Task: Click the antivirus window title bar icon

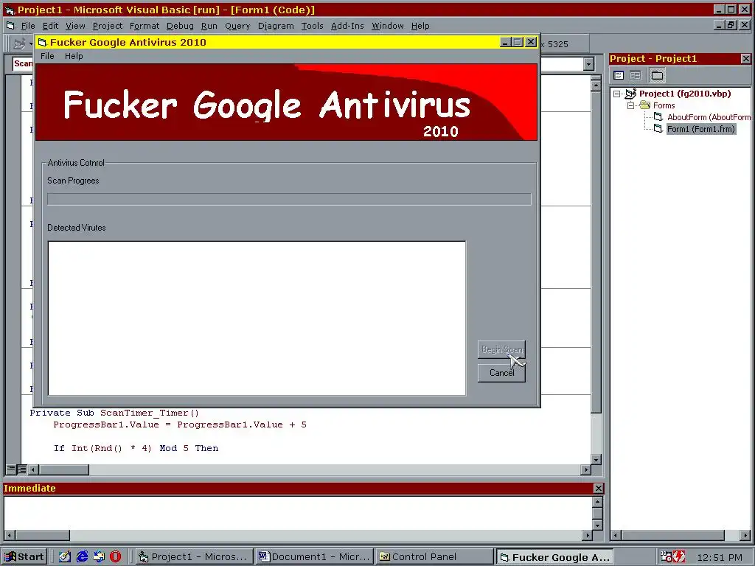Action: click(42, 42)
